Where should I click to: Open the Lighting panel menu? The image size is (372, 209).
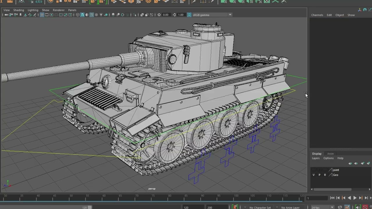click(x=33, y=10)
